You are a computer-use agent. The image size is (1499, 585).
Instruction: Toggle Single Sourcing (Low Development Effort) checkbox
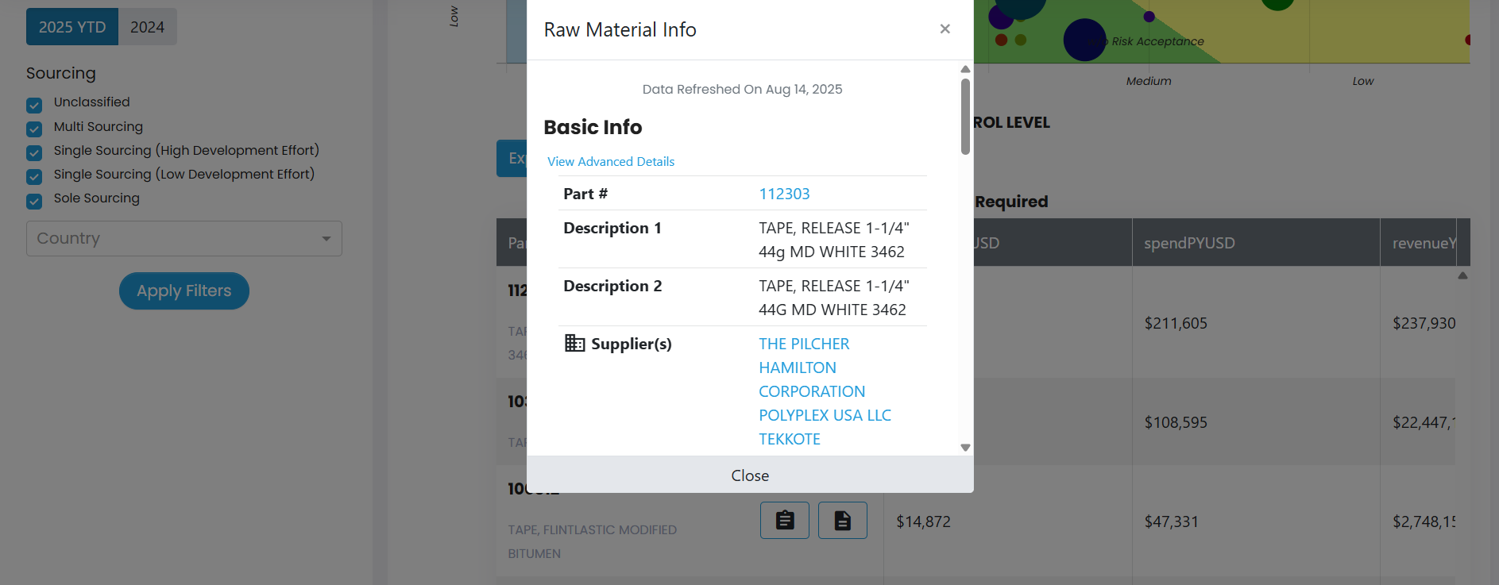[34, 176]
